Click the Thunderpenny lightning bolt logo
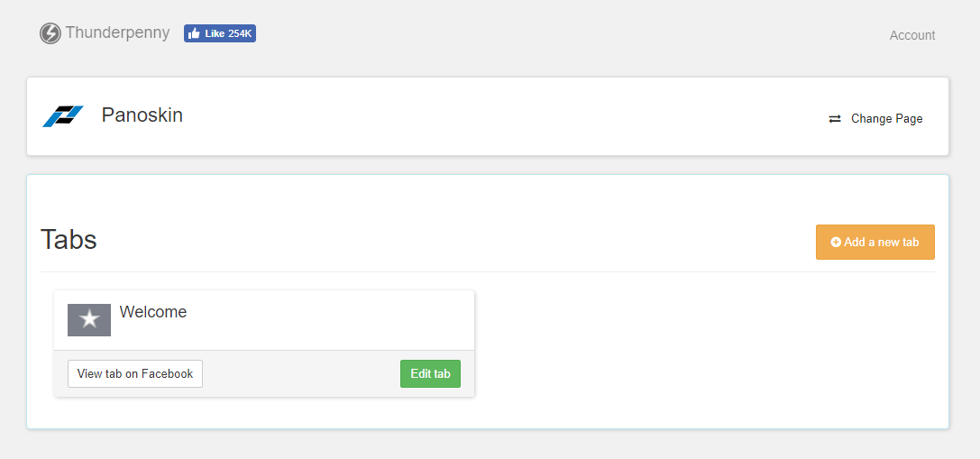Screen dimensions: 980x459 click(x=50, y=33)
